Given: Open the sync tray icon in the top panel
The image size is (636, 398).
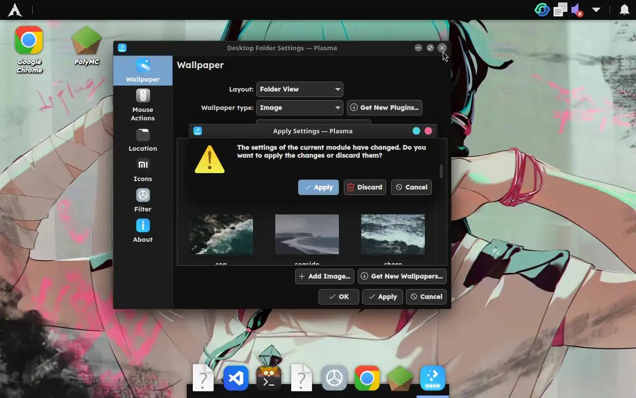Looking at the screenshot, I should (542, 9).
